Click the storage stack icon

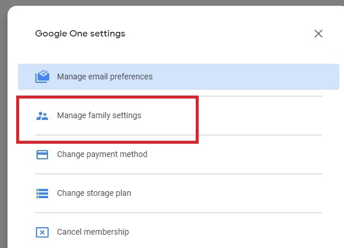(x=42, y=194)
